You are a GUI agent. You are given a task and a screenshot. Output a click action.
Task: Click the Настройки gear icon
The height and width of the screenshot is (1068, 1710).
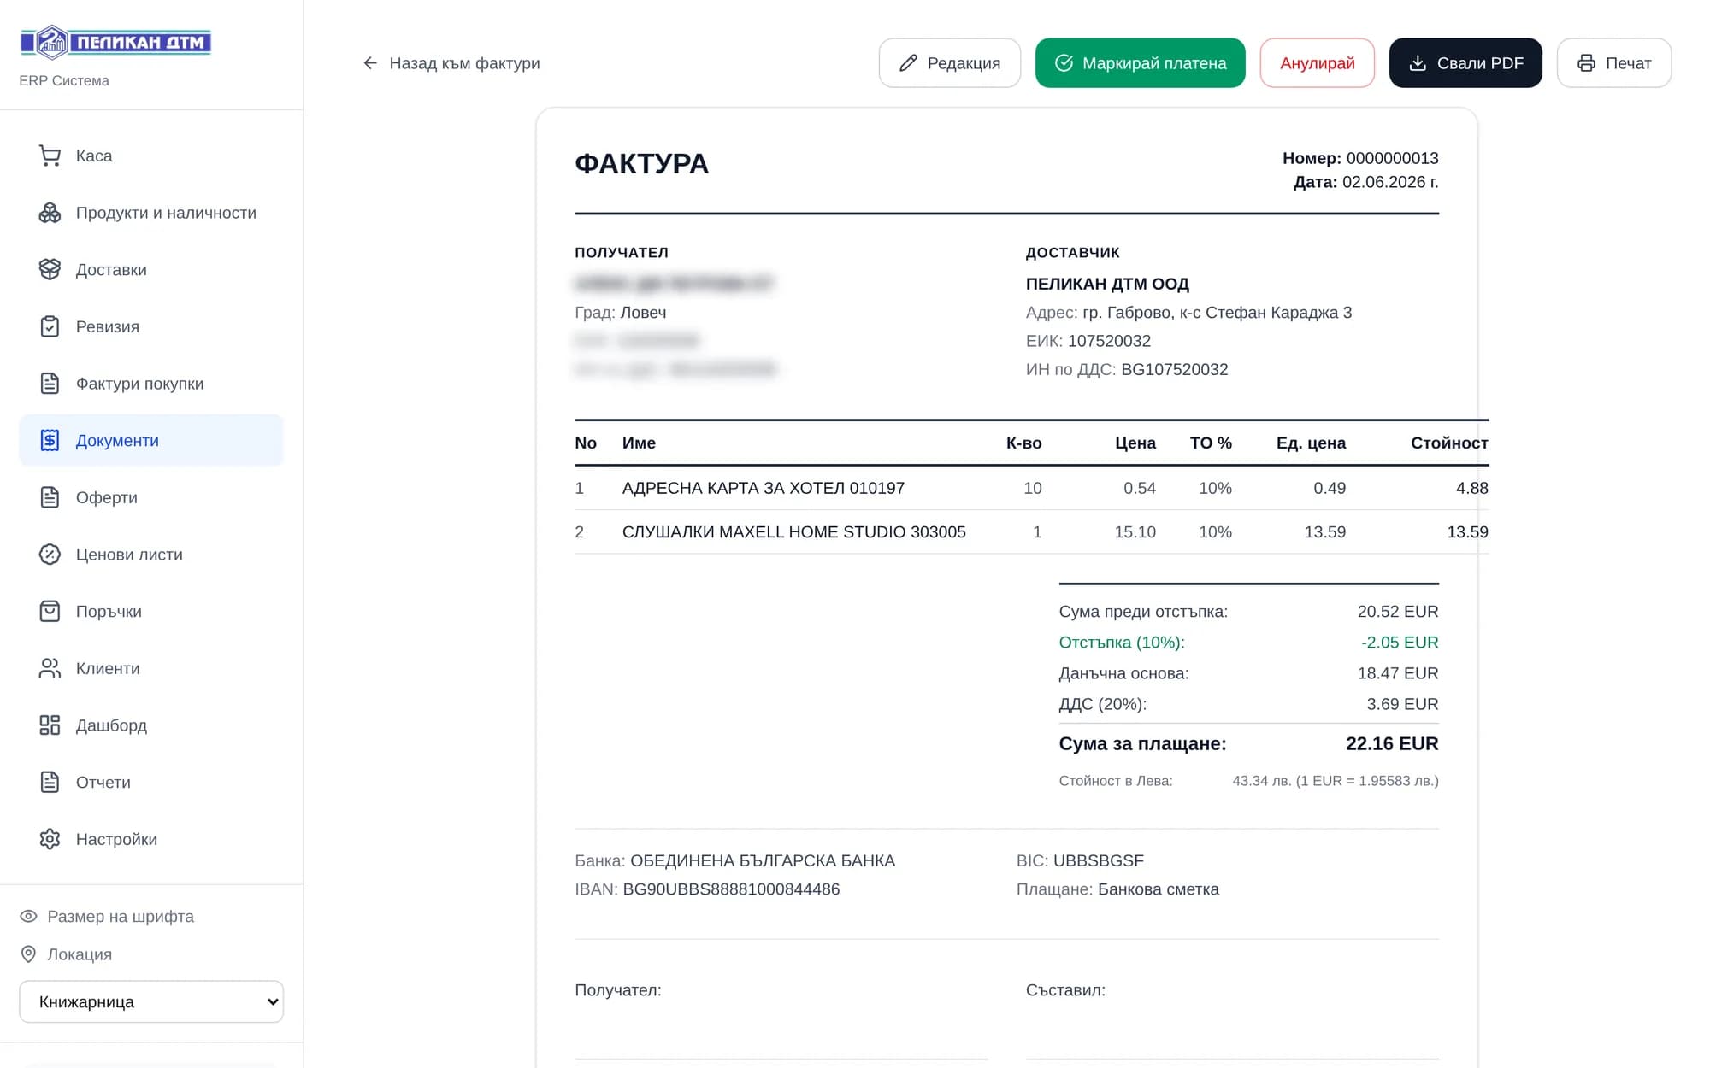click(50, 839)
